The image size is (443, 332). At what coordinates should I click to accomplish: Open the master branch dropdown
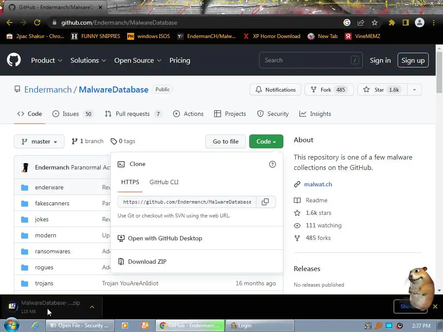coord(39,141)
